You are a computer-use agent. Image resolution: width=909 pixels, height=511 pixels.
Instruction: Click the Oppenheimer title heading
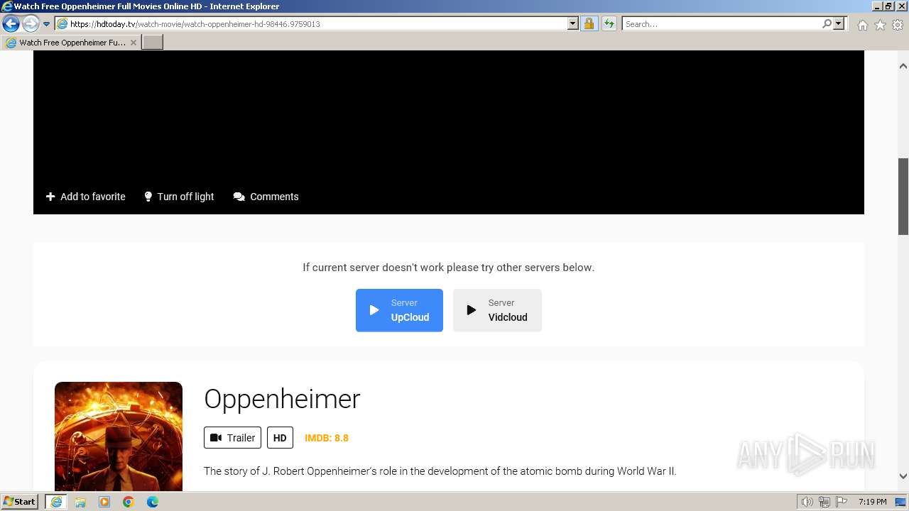point(282,399)
